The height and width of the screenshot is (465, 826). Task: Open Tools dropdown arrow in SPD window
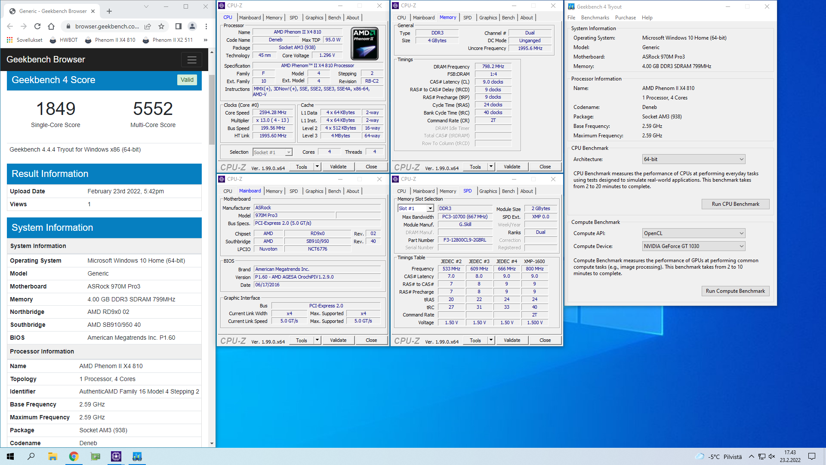491,340
